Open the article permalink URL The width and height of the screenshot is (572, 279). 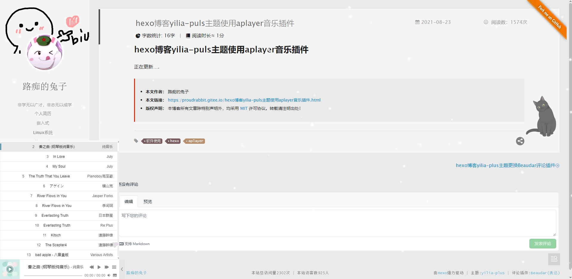[244, 100]
